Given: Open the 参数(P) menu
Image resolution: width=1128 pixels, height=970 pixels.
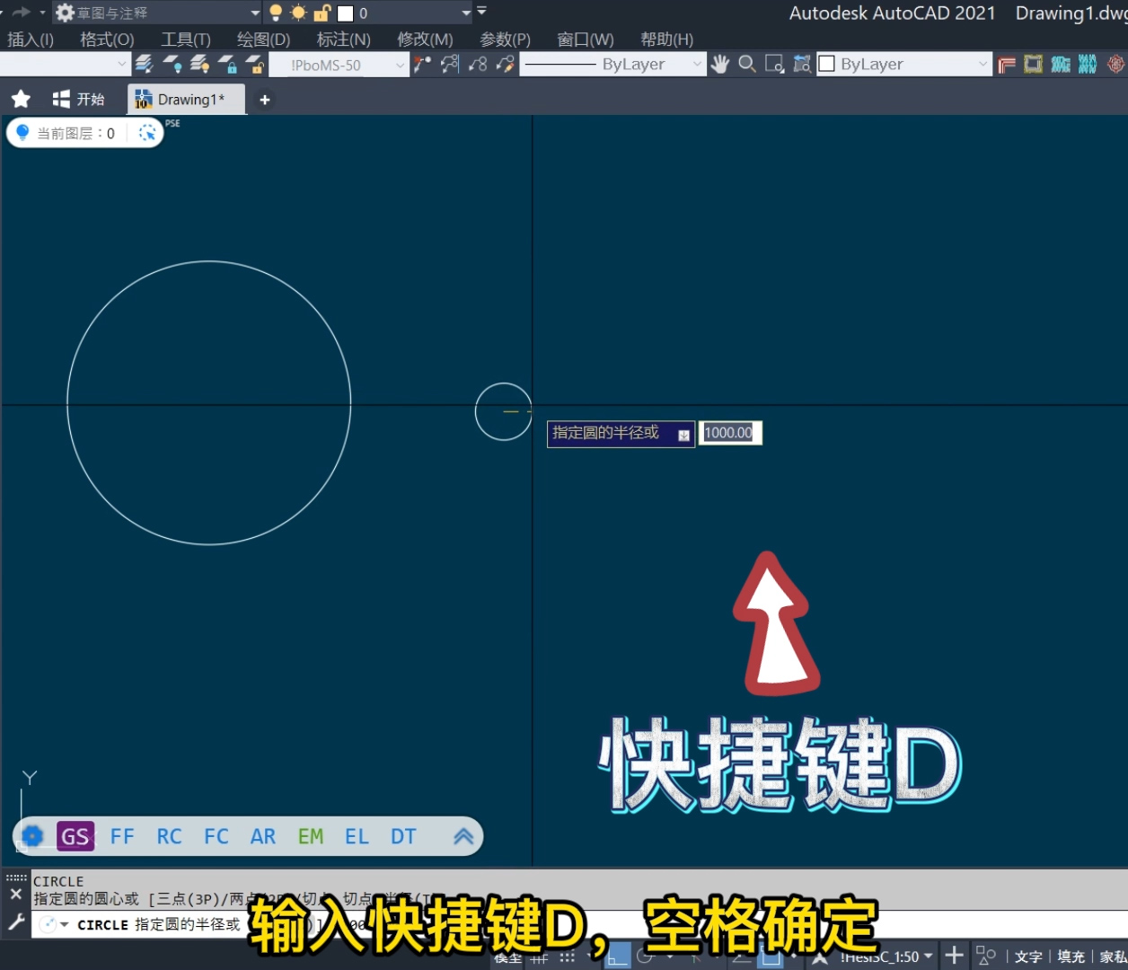Looking at the screenshot, I should 505,40.
